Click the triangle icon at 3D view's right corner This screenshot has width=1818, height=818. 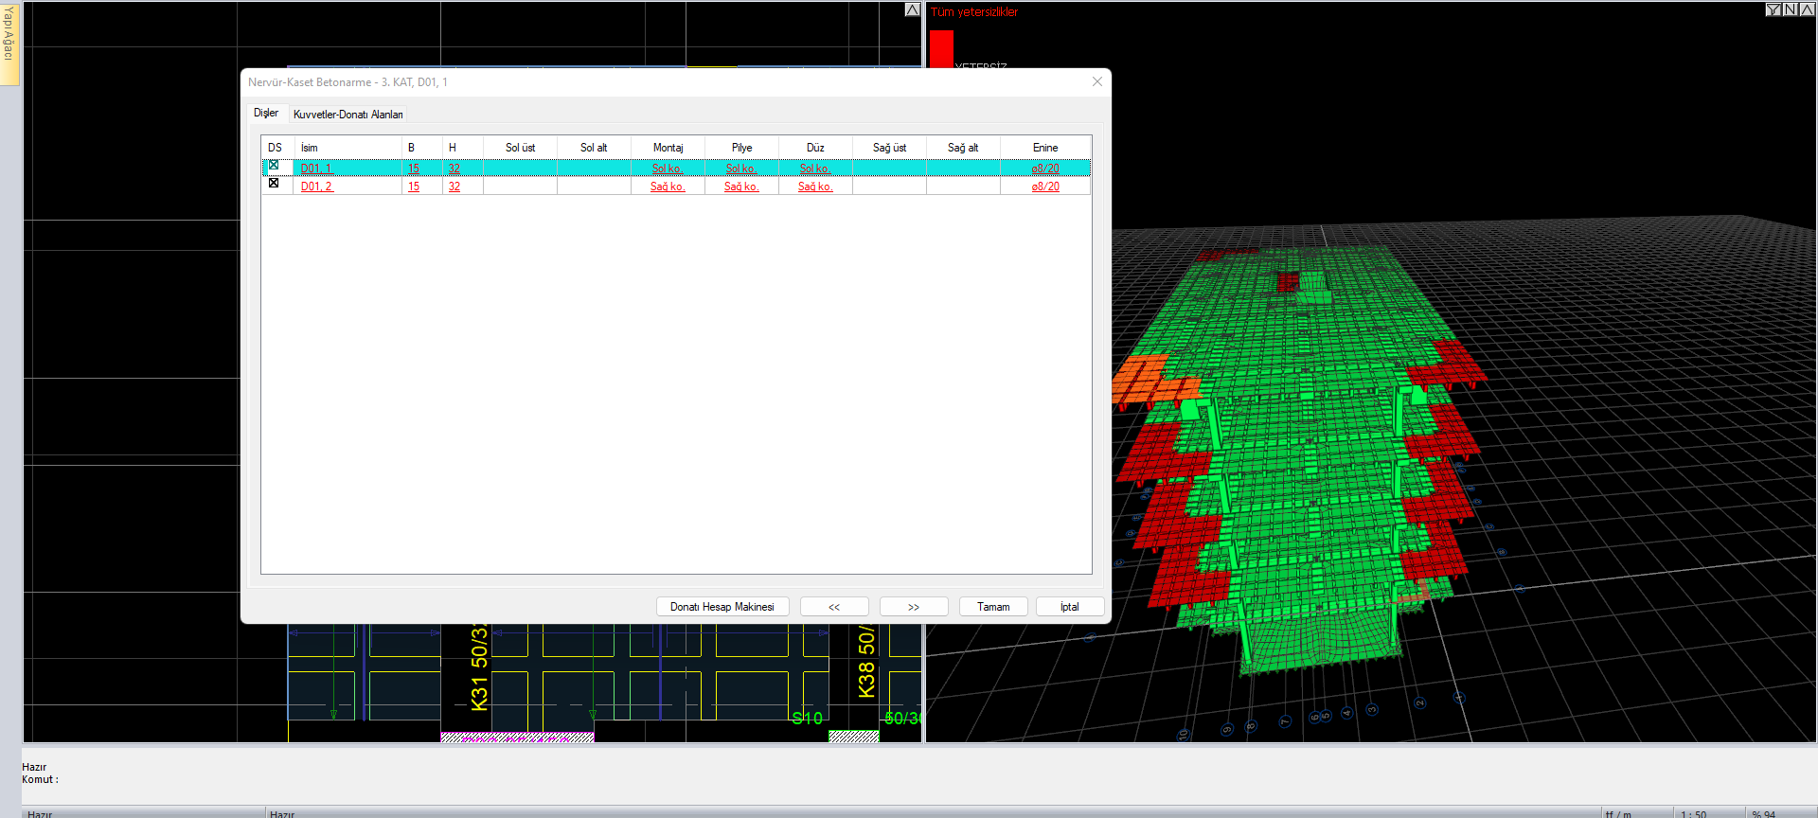click(x=1807, y=9)
